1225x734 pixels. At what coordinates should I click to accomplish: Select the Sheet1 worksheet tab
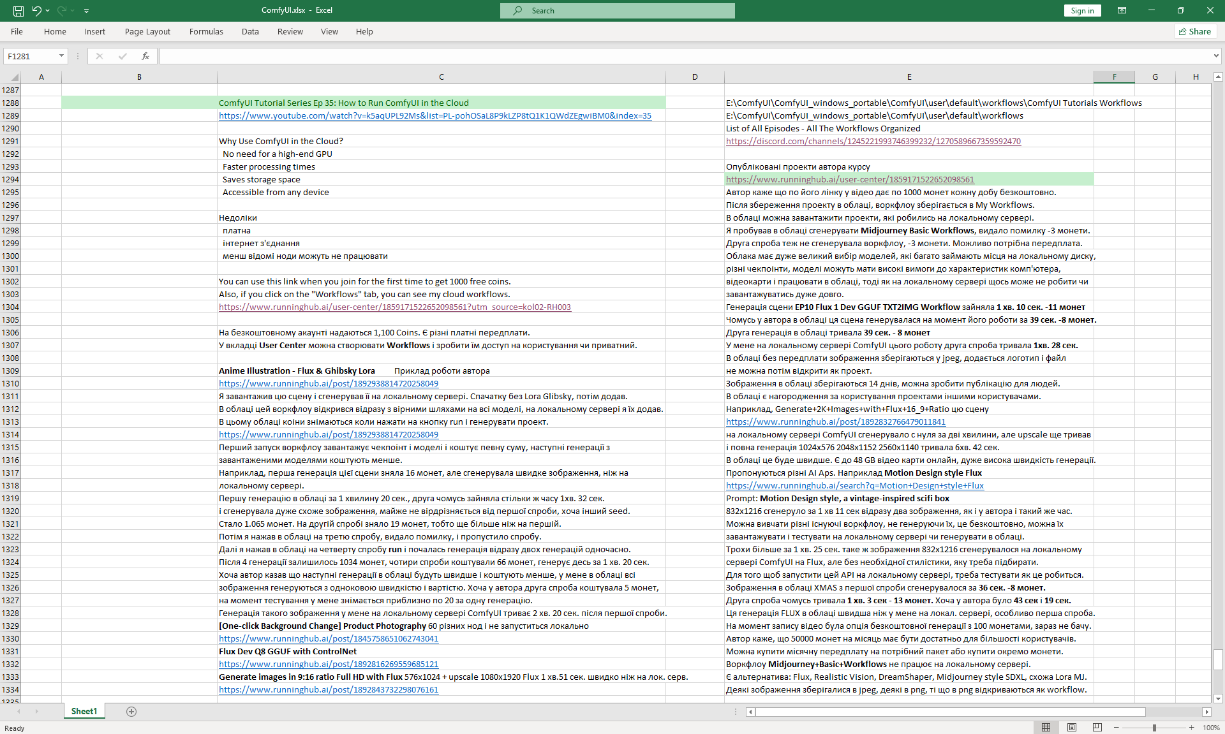(x=84, y=712)
